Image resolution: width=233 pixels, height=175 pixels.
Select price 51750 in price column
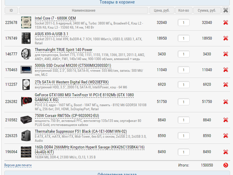162,101
